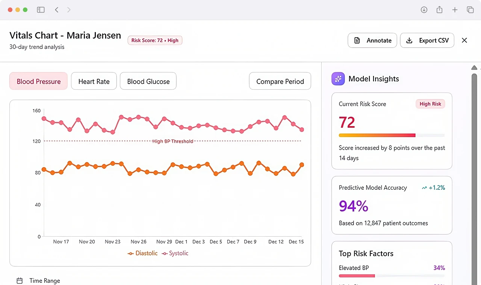Click the risk score progress bar

click(392, 135)
